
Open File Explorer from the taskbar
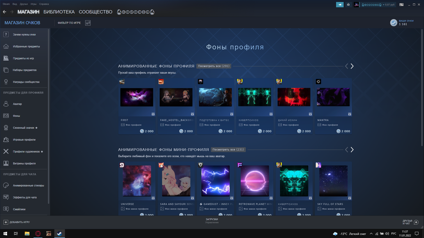pyautogui.click(x=27, y=233)
